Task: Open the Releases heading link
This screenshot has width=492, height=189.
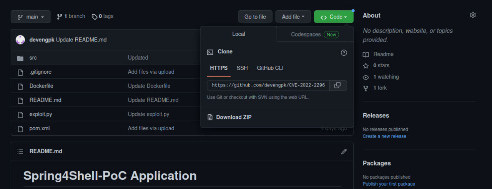Action: pos(376,116)
